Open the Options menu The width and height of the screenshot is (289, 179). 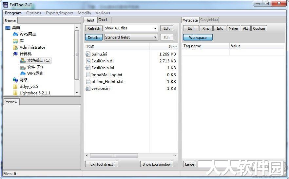[x=34, y=13]
